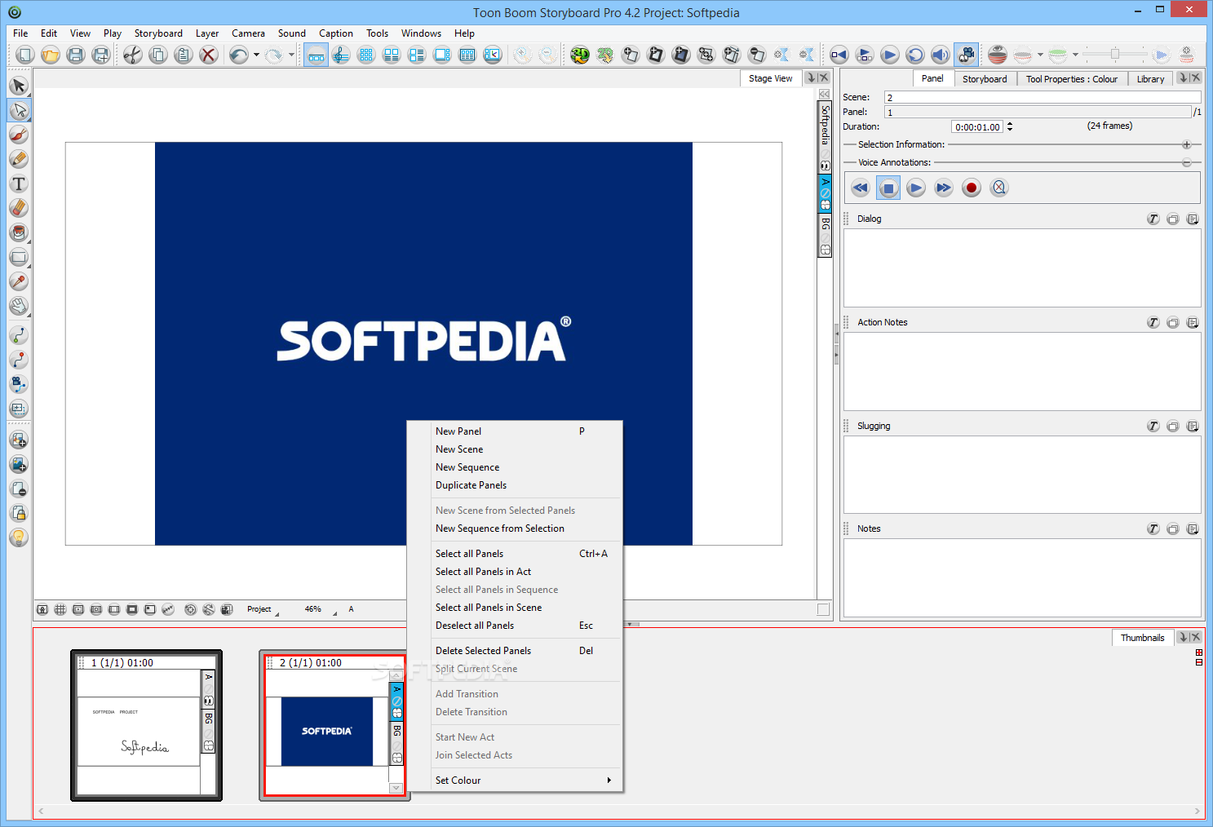Click the voice annotation Stop button

[888, 188]
